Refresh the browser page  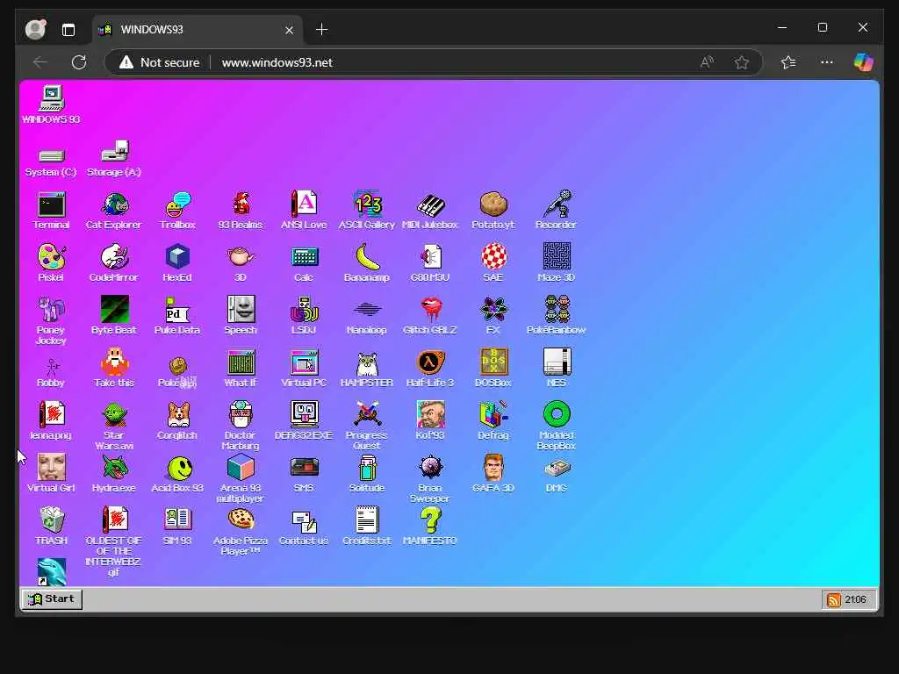[79, 62]
